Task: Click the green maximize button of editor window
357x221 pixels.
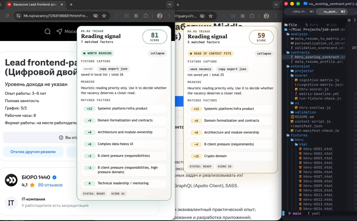Action: (298, 4)
